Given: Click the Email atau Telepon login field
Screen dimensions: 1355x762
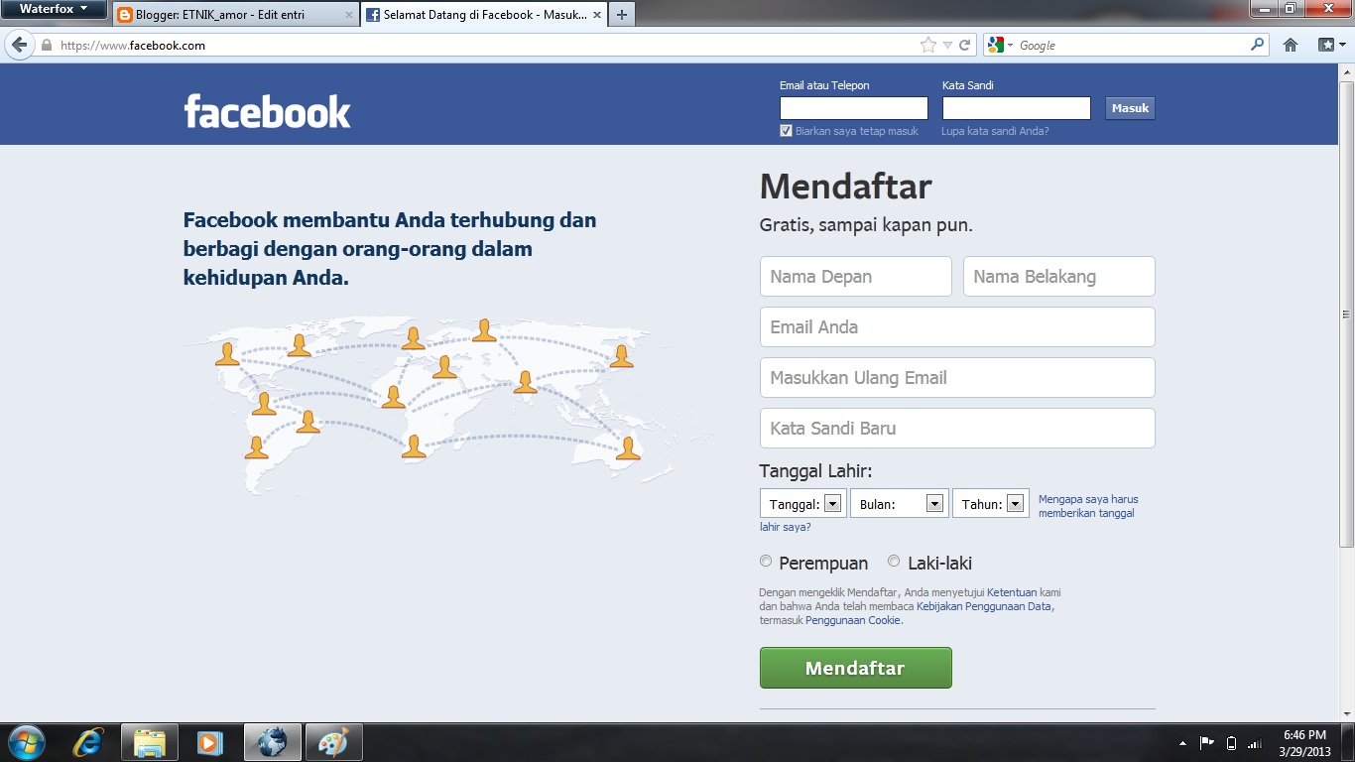Looking at the screenshot, I should (854, 108).
